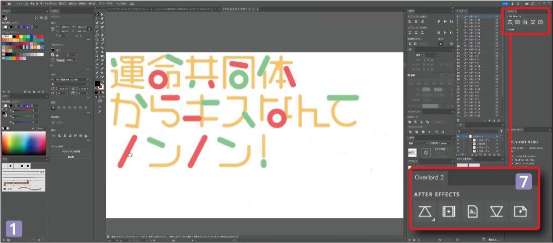Click vertical align top icon in Align panel

[x=439, y=22]
